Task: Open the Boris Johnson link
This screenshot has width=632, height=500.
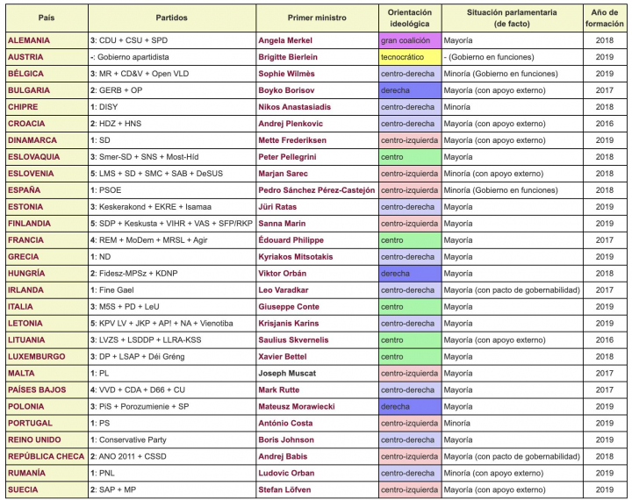Action: 286,439
